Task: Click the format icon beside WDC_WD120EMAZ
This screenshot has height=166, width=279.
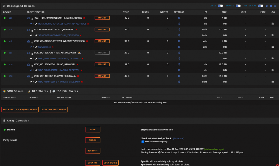Action: 79,53
